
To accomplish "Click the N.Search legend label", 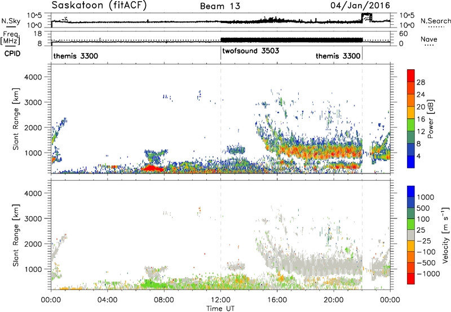I will coord(435,21).
